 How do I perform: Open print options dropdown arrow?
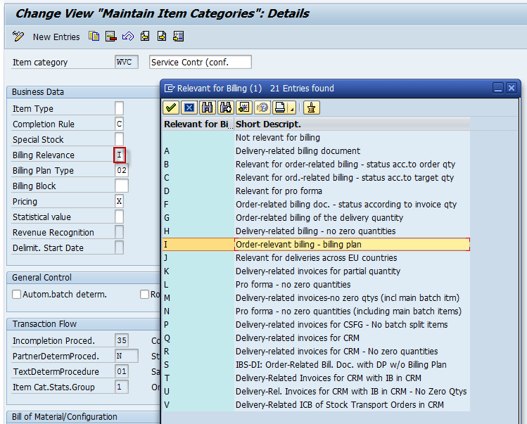pos(291,108)
